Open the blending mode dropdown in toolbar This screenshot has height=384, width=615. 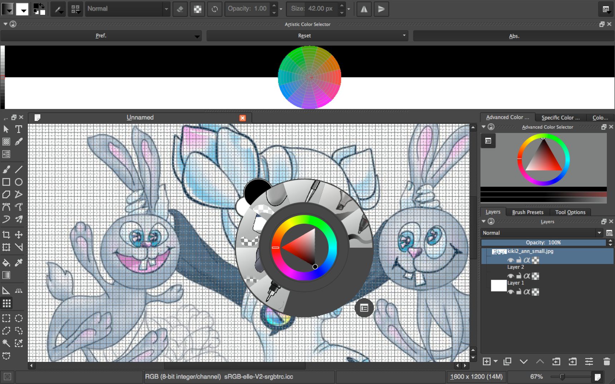128,9
